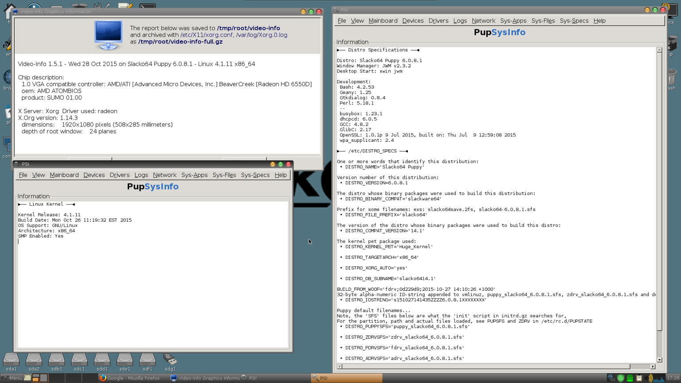
Task: Click the clipboard tray icon
Action: click(639, 378)
